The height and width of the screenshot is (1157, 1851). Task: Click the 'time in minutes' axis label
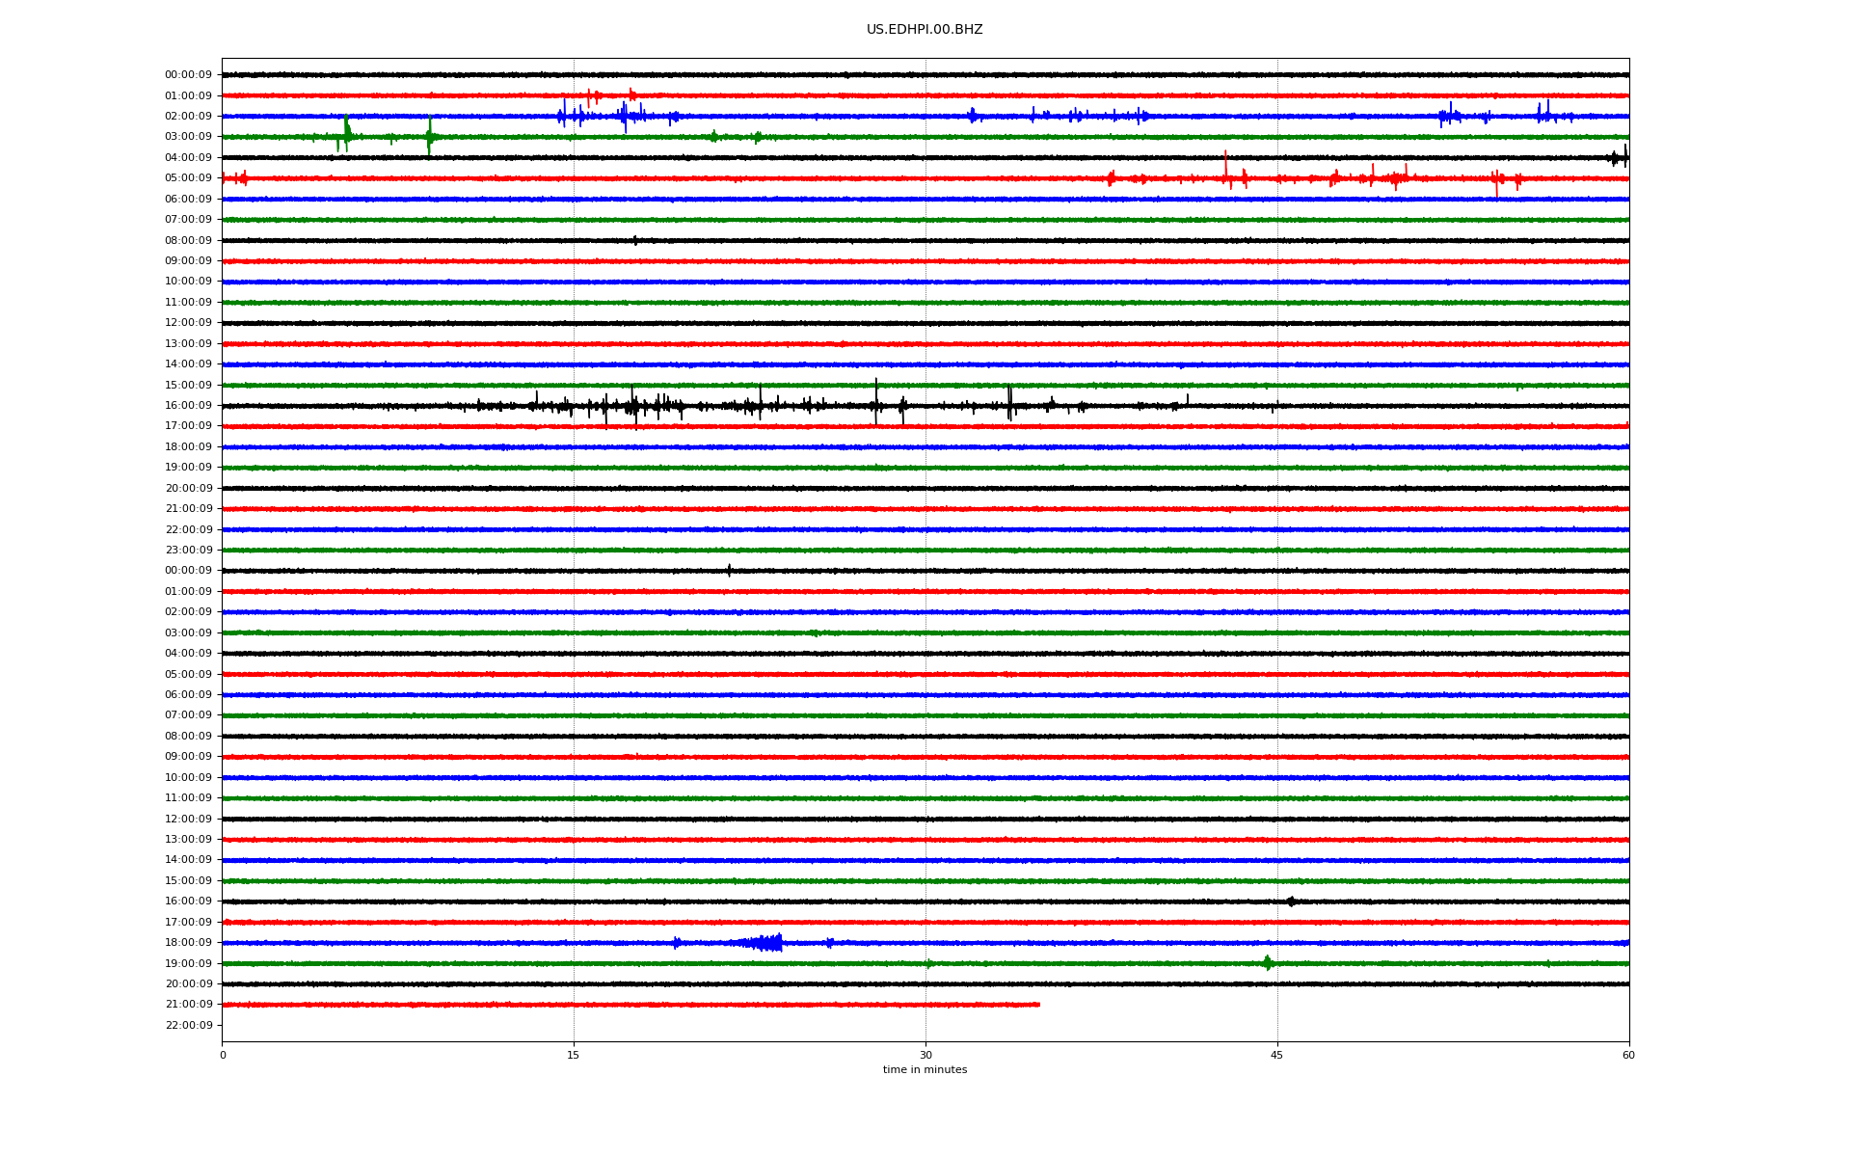(924, 1070)
